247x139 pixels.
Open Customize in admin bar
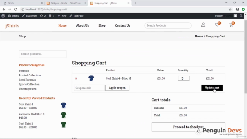pos(29,16)
